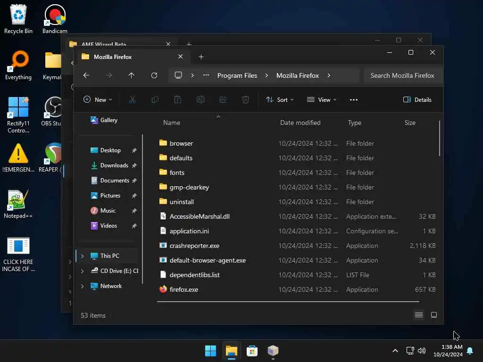The height and width of the screenshot is (362, 483).
Task: Click Mozilla Firefox breadcrumb segment
Action: (298, 75)
